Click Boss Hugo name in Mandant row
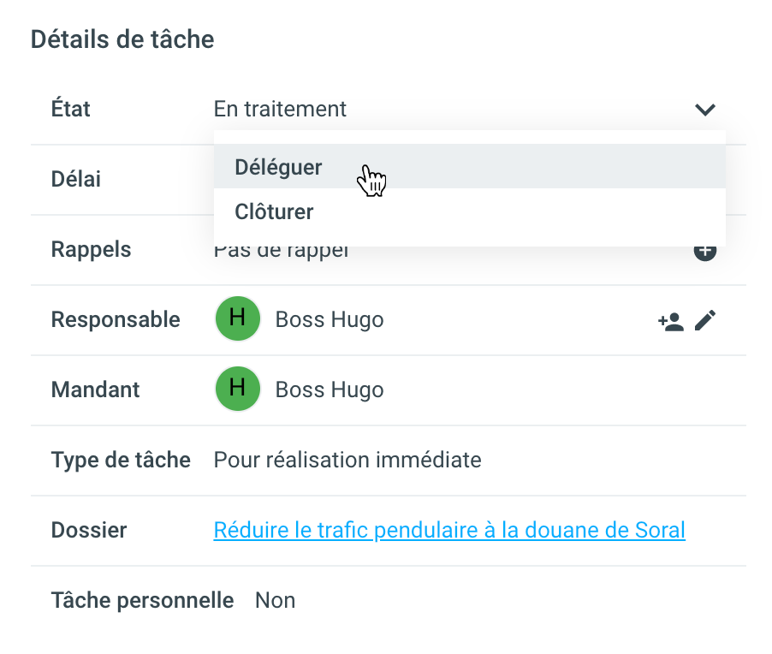The image size is (772, 654). pyautogui.click(x=330, y=390)
